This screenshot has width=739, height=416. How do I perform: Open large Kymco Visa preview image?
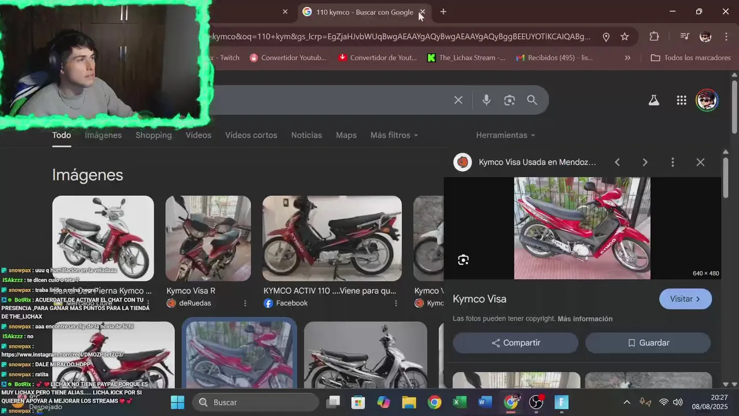click(582, 228)
